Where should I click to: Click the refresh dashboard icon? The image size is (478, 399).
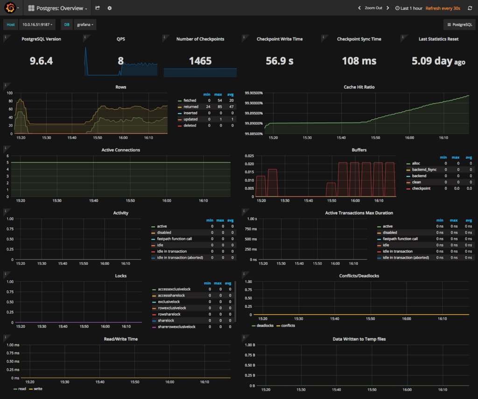(x=470, y=8)
